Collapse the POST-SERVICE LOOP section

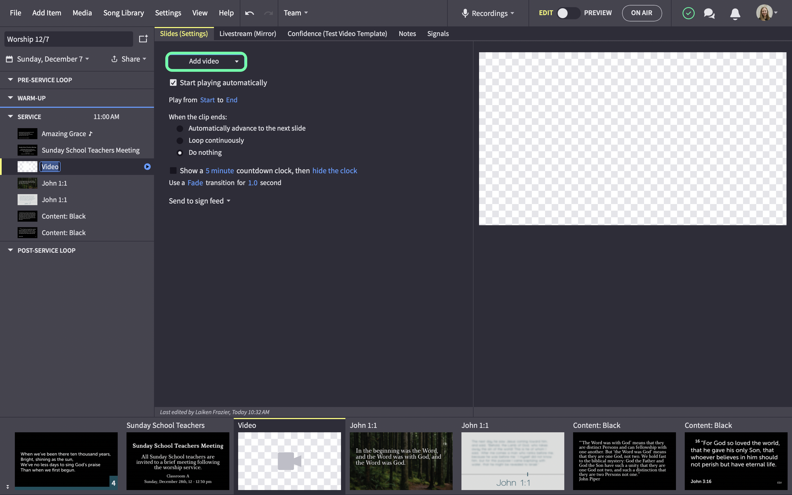[10, 250]
